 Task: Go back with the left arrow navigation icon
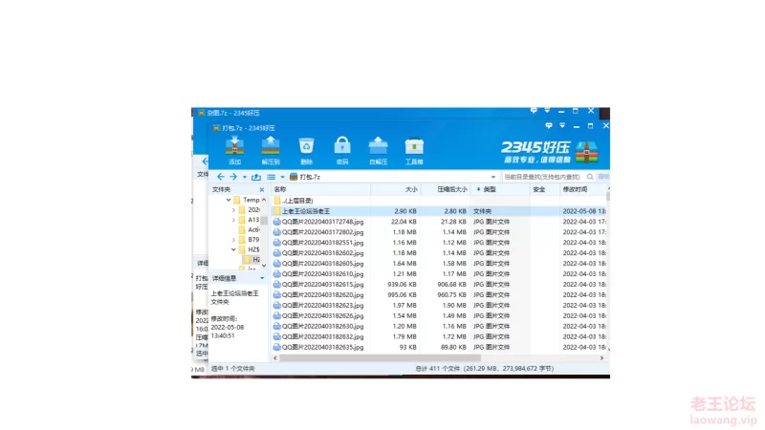point(221,177)
